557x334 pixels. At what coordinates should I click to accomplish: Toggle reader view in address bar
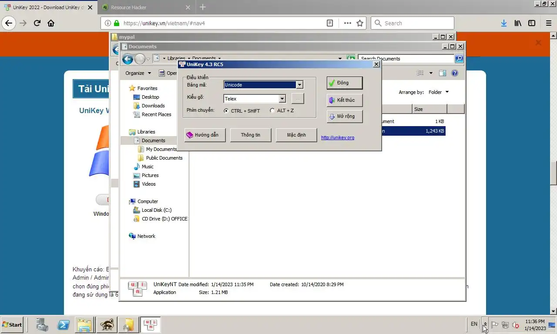330,23
